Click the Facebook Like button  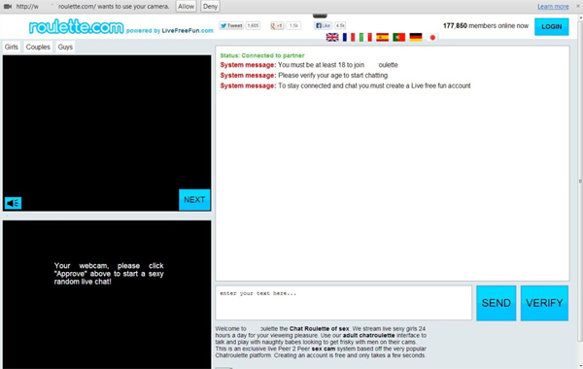(x=324, y=25)
